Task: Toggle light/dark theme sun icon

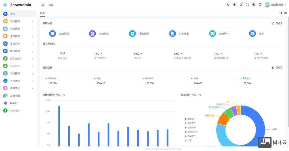Action: 235,5
